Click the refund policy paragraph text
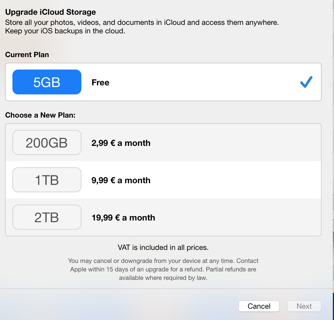Viewport: 334px width, 320px height. [163, 269]
